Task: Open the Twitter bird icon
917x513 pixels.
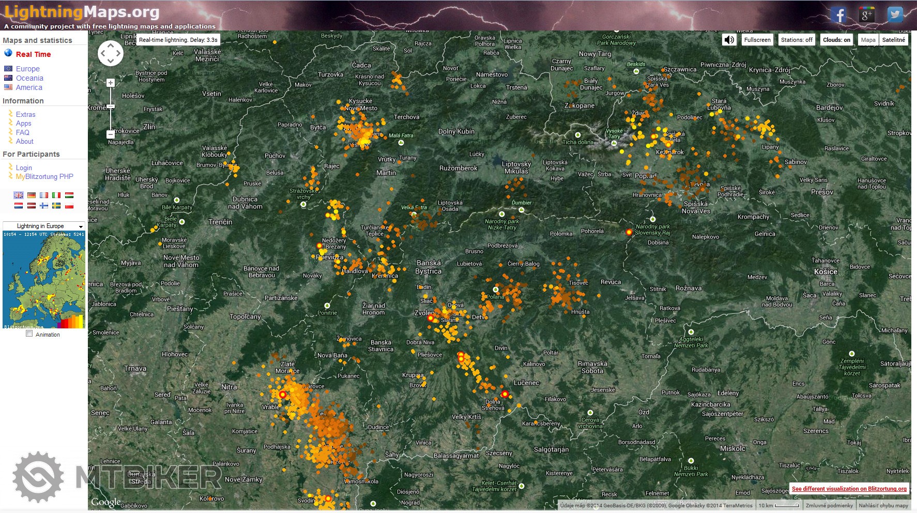Action: pos(895,15)
